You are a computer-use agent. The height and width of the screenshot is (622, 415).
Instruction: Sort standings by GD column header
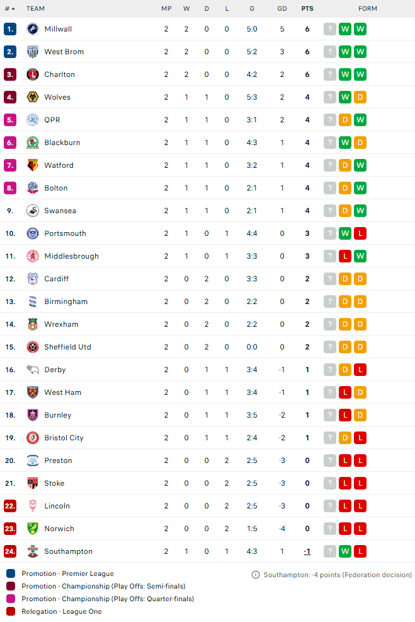[282, 9]
